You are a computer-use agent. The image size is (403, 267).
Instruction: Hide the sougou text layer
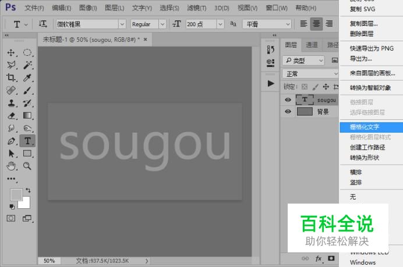point(288,99)
